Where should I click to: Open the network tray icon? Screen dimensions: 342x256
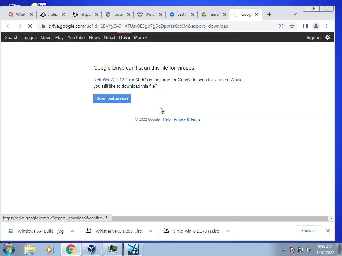pyautogui.click(x=300, y=250)
